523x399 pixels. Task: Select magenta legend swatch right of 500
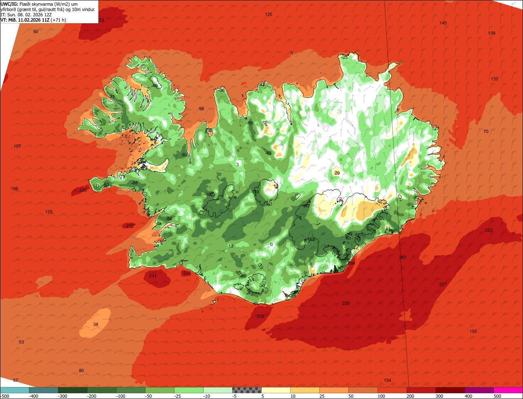[508, 390]
